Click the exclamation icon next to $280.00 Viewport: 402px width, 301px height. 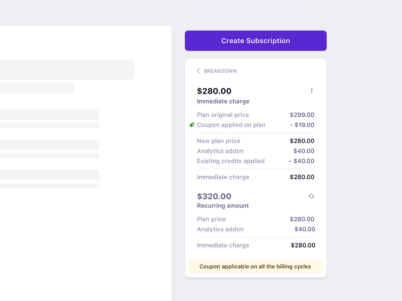312,91
